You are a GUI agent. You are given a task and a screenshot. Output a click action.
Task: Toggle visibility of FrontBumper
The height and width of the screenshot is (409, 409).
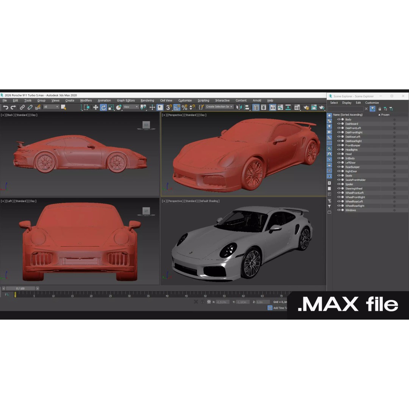coord(339,145)
